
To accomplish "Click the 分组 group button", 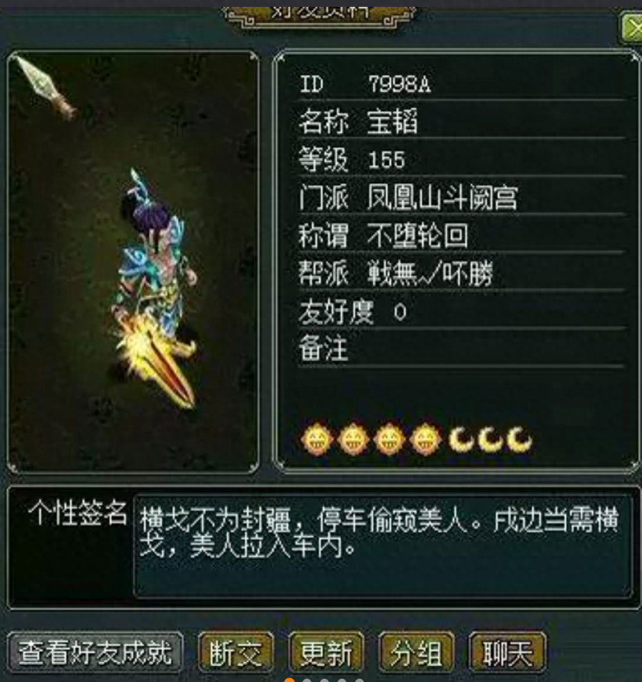I will pos(416,653).
